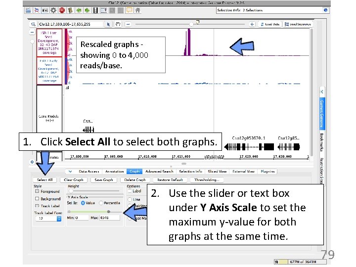Click the home icon in toolbar
Screen dimensions: 356x267
[x=137, y=10]
